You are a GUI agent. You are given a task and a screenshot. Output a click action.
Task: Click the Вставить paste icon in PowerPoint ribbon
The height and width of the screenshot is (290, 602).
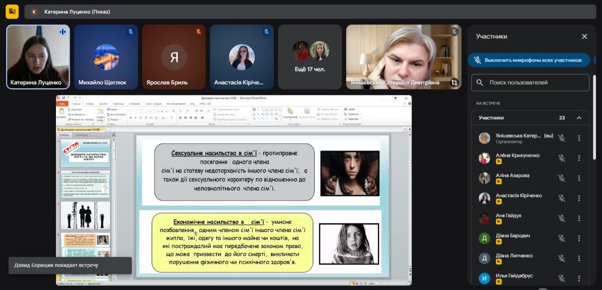(x=61, y=112)
